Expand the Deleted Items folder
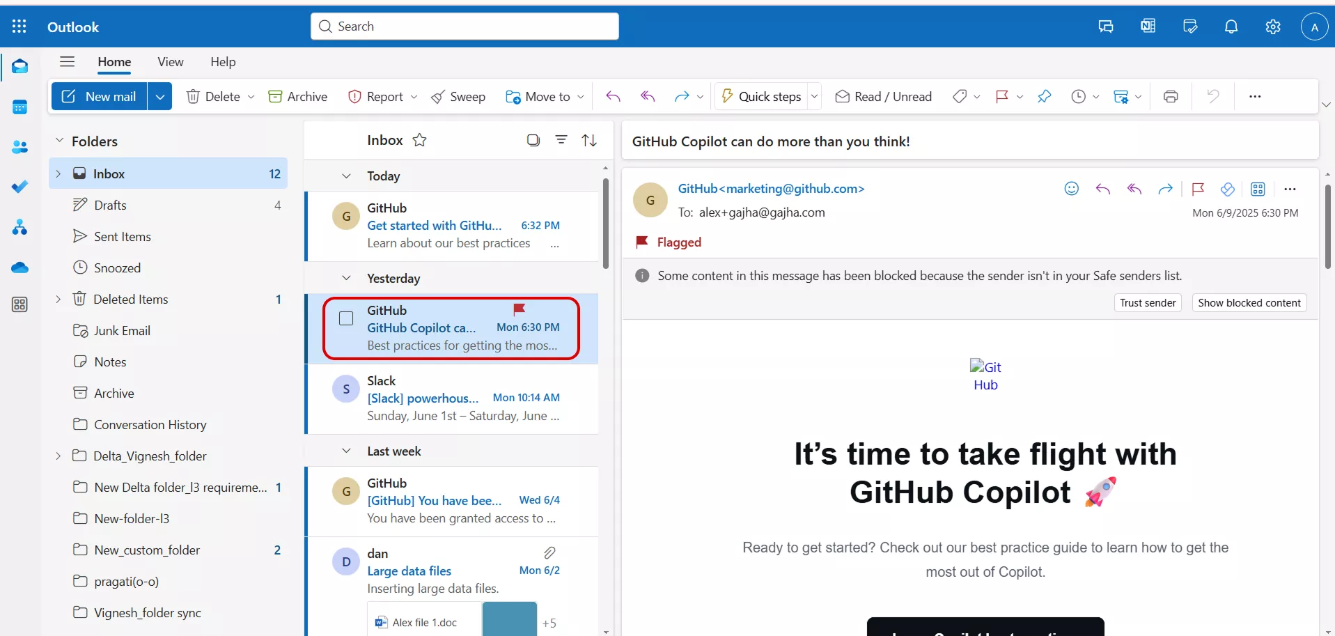Image resolution: width=1335 pixels, height=636 pixels. click(58, 299)
